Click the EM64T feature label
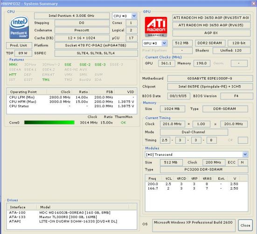Viewport: 257px width, 234px height. [48, 75]
